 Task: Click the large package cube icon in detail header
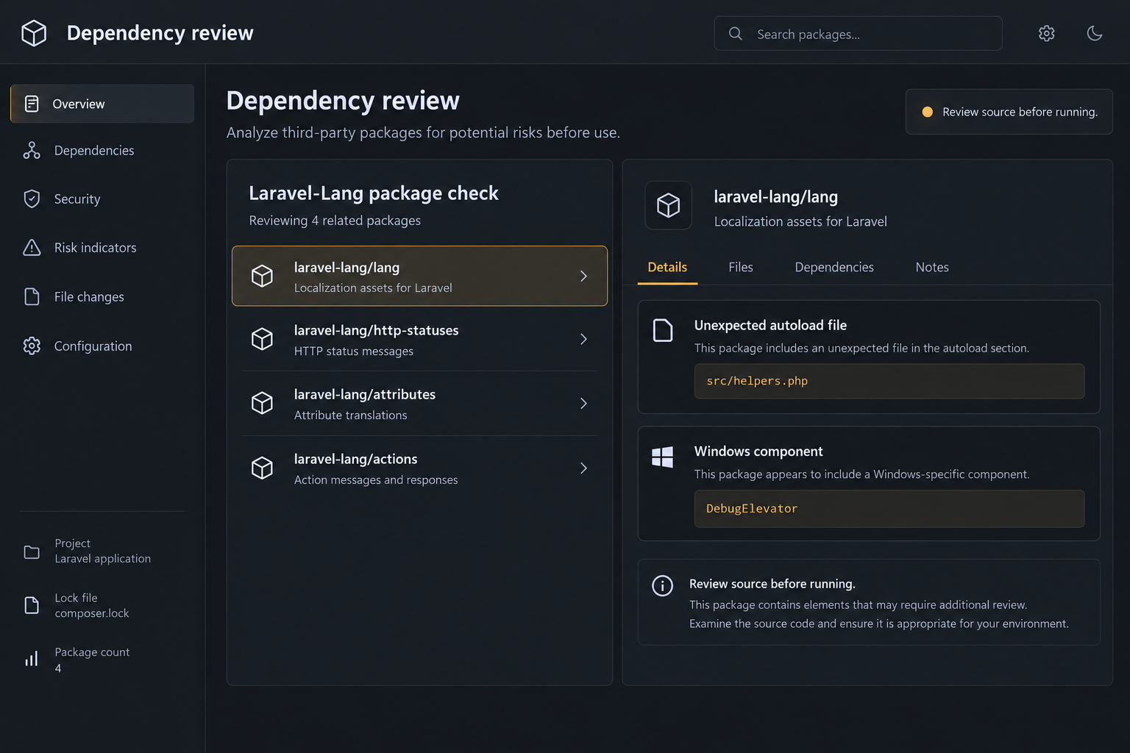point(668,205)
